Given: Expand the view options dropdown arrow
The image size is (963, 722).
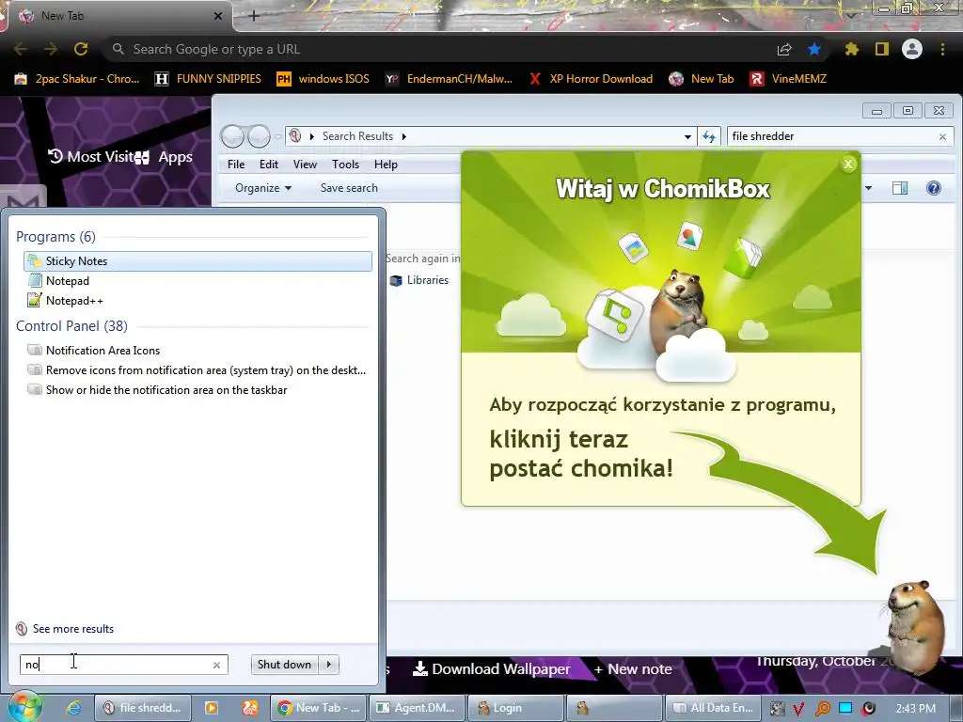Looking at the screenshot, I should click(868, 188).
